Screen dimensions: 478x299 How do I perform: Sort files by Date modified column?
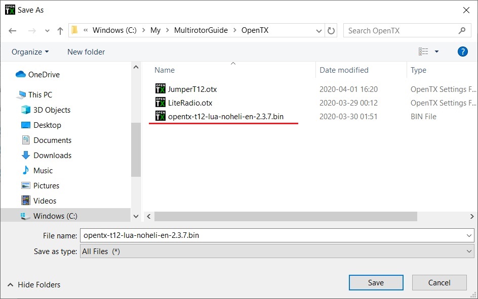(344, 70)
